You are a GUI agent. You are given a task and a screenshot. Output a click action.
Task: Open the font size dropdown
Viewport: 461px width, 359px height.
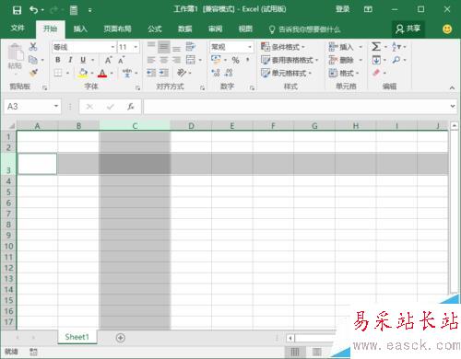[136, 47]
